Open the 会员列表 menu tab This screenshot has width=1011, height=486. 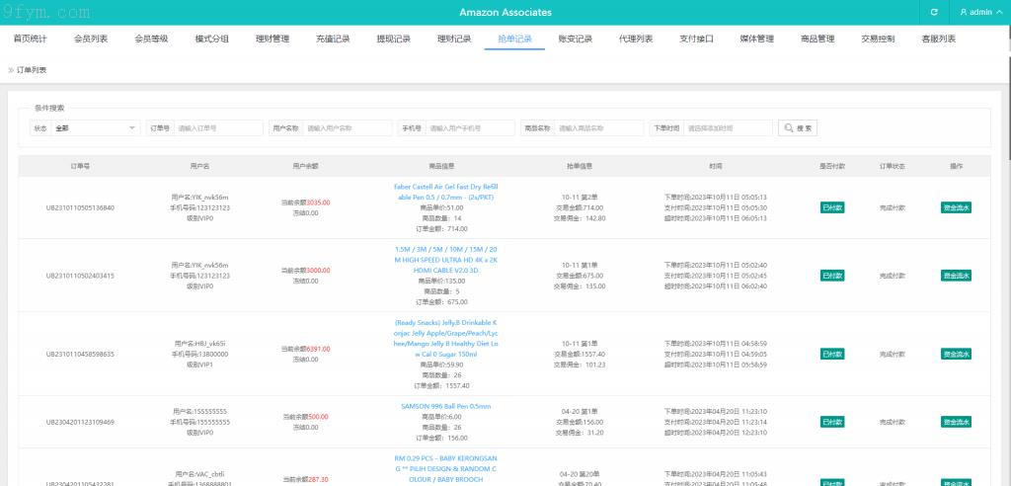pos(91,40)
